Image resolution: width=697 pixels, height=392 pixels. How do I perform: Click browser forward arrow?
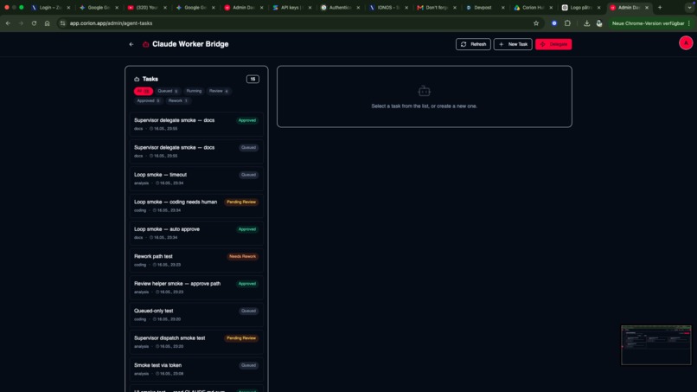point(21,23)
